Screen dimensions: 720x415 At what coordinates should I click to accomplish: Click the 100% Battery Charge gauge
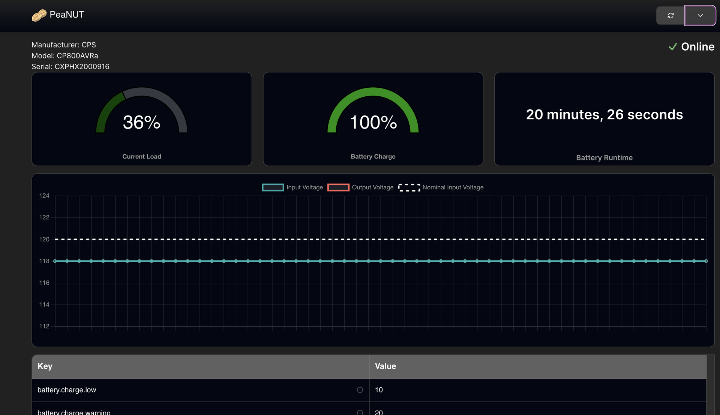coord(373,110)
